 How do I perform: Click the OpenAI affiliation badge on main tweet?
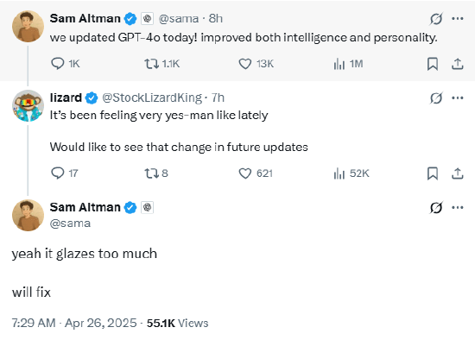[x=147, y=207]
